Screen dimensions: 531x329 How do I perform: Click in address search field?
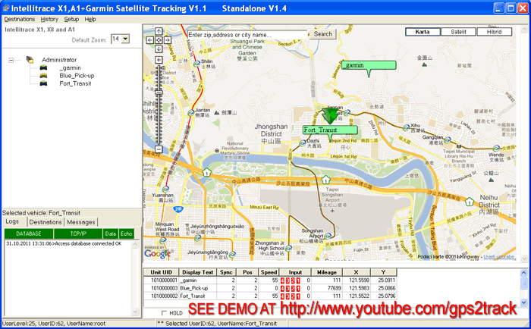pyautogui.click(x=247, y=35)
